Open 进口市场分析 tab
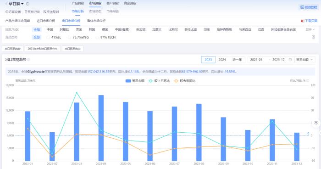Screen dimensions: 321x169 point(46,21)
